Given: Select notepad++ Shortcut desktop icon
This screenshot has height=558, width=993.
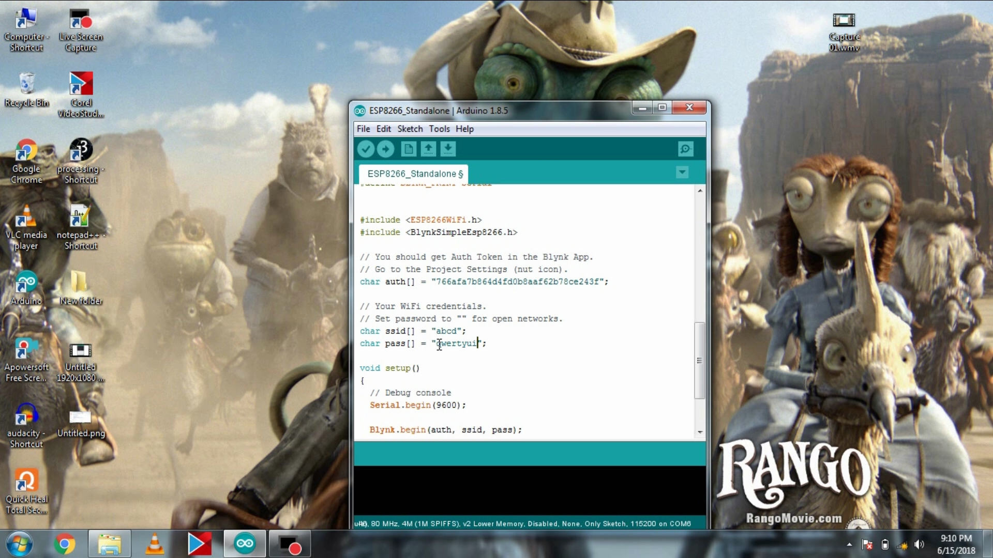Looking at the screenshot, I should coord(81,227).
